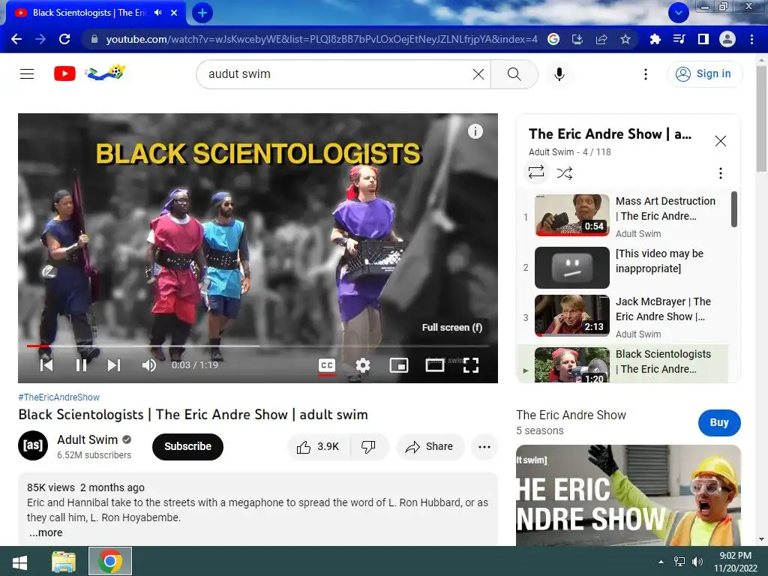
Task: Go forward in Chrome
Action: coord(40,39)
